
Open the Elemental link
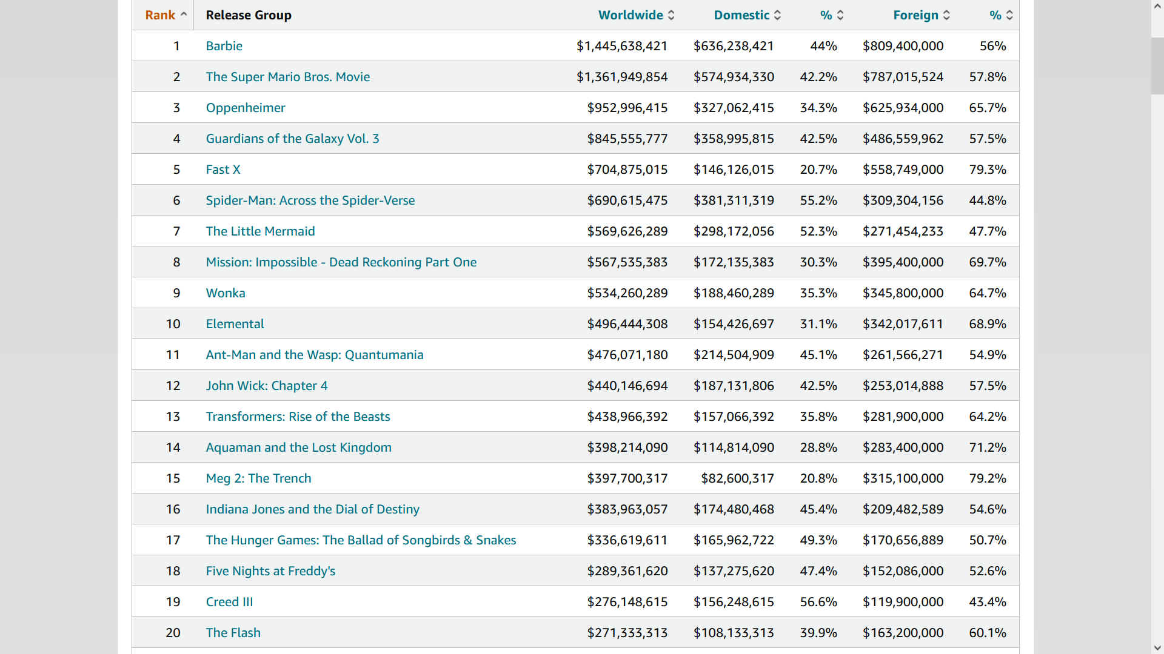(x=235, y=324)
